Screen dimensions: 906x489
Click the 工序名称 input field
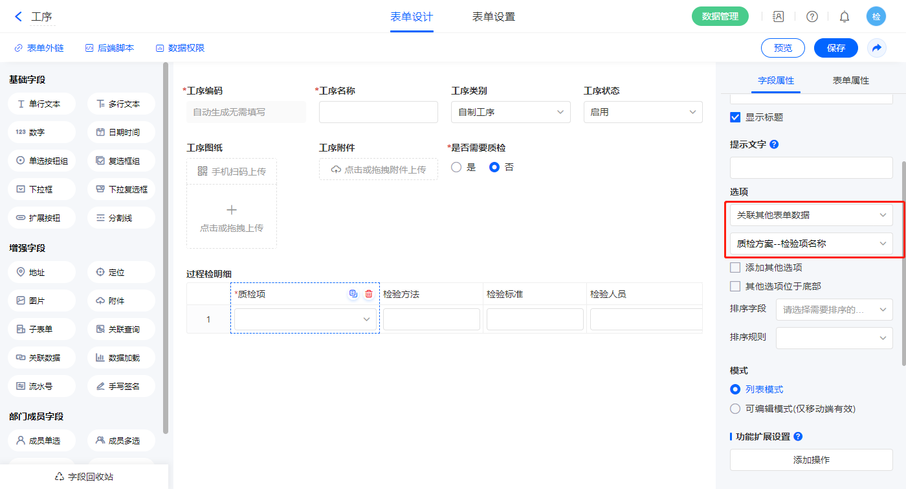[x=378, y=112]
